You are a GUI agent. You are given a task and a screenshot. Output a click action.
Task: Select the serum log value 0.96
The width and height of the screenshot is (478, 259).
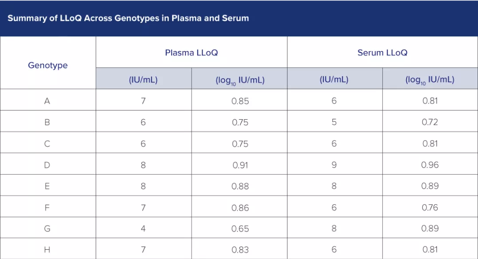click(430, 165)
